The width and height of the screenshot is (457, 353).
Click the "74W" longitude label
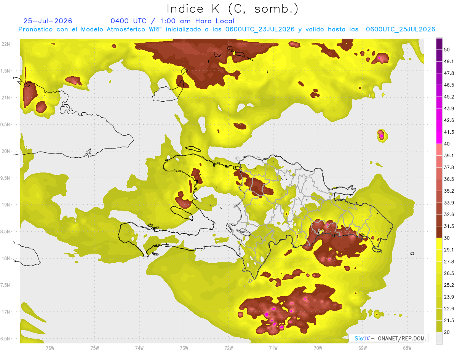pos(139,348)
